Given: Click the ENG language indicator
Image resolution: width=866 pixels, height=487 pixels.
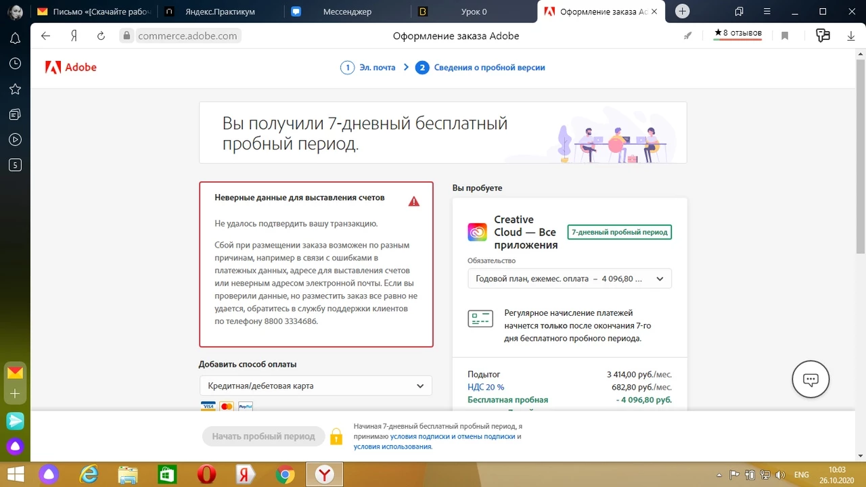Looking at the screenshot, I should click(801, 475).
